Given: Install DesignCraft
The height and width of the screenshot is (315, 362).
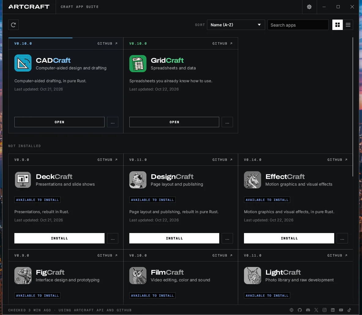Looking at the screenshot, I should click(x=174, y=238).
